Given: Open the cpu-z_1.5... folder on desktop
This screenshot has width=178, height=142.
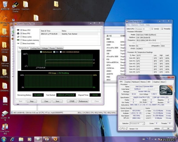Looking at the screenshot, I should point(57,6).
